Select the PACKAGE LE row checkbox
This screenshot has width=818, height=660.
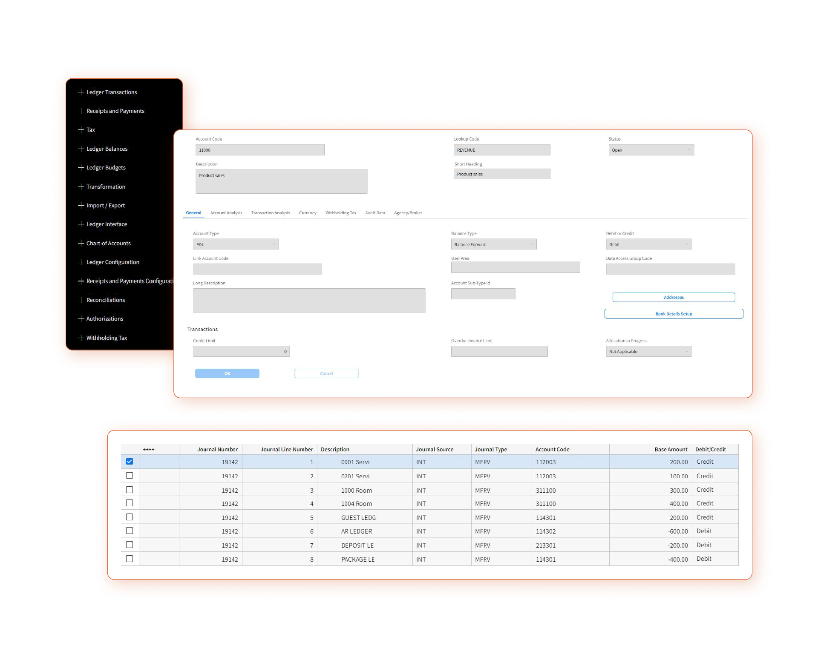130,559
